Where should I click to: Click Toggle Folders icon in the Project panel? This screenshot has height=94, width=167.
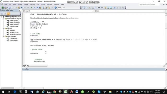pyautogui.click(x=8, y=14)
